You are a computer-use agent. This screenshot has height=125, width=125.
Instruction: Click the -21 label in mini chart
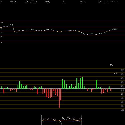pos(81,121)
